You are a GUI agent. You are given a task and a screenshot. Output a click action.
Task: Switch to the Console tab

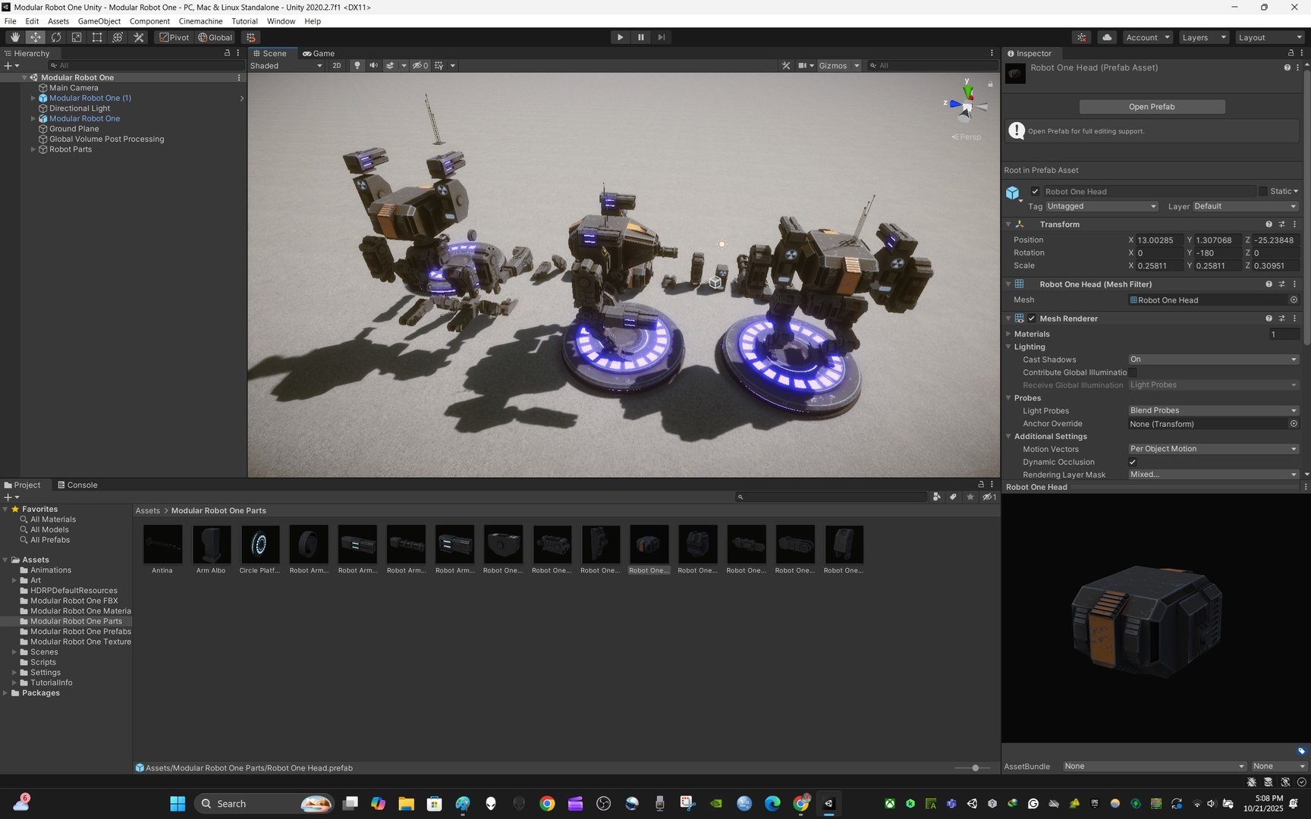pyautogui.click(x=77, y=485)
